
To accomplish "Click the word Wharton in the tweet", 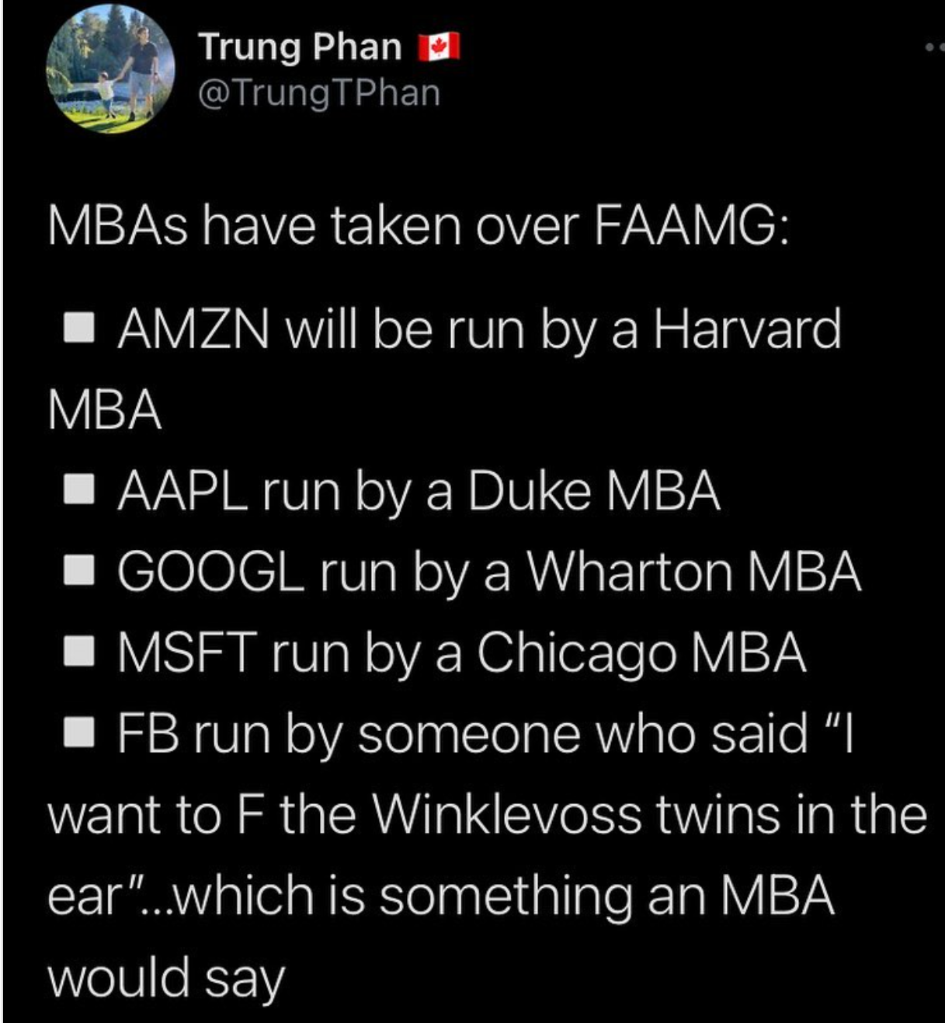I will coord(631,571).
